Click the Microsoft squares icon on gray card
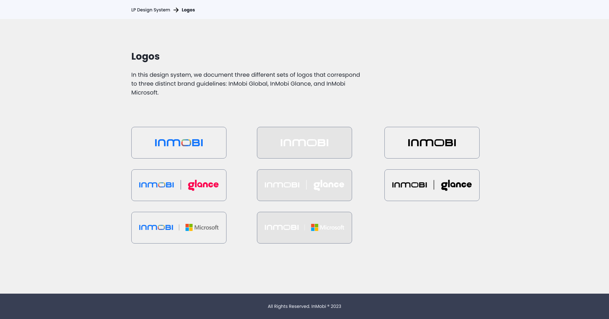Image resolution: width=609 pixels, height=319 pixels. (315, 227)
